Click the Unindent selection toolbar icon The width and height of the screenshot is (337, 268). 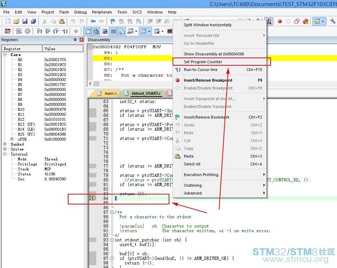158,21
